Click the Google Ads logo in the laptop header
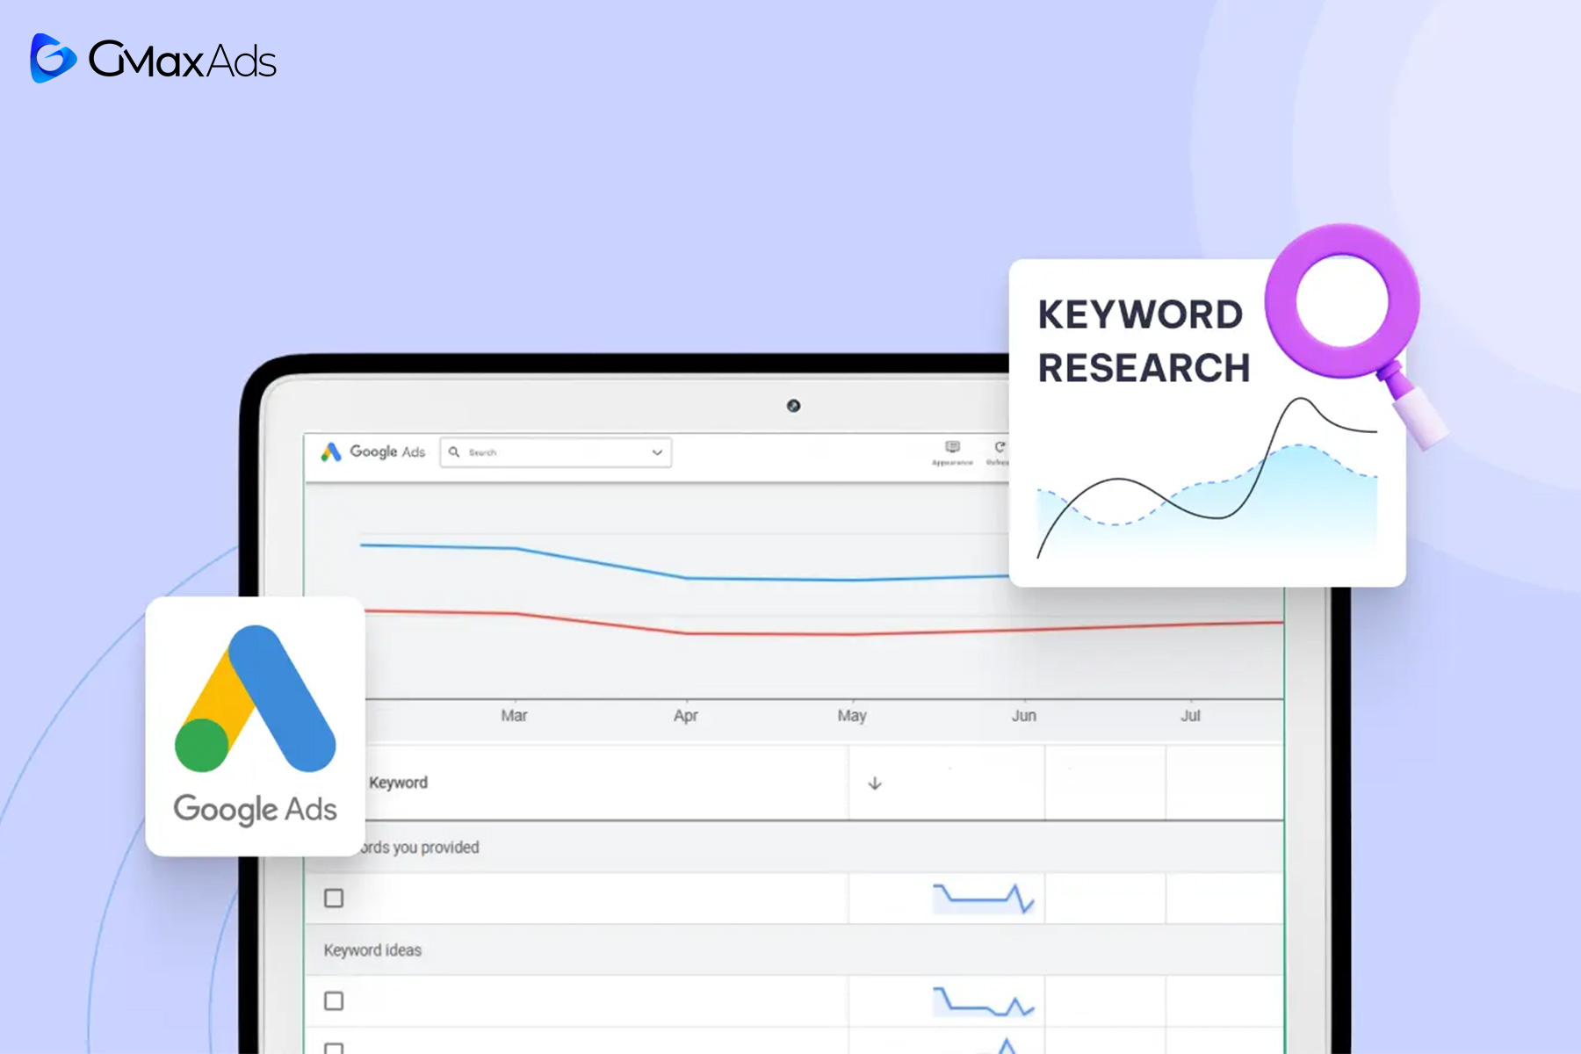The width and height of the screenshot is (1581, 1054). pyautogui.click(x=373, y=451)
